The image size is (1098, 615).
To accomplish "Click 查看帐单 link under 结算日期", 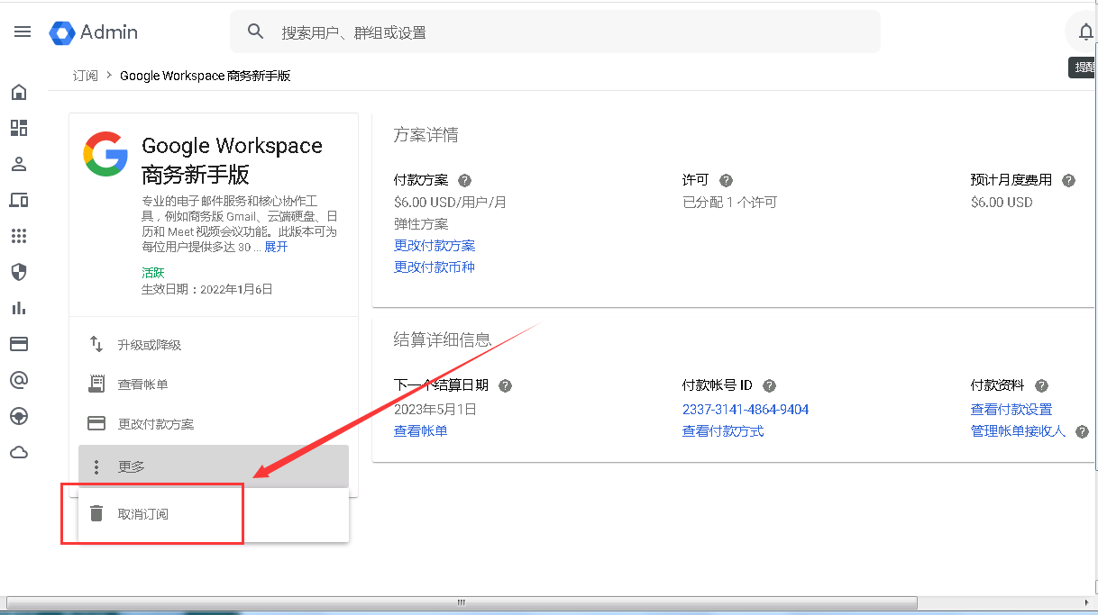I will click(x=421, y=431).
